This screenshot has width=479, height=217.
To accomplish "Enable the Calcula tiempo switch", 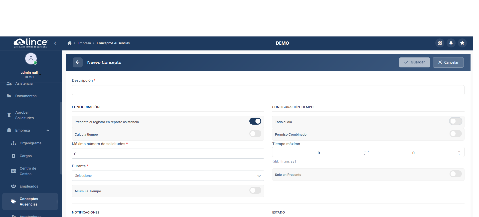I will (x=255, y=134).
